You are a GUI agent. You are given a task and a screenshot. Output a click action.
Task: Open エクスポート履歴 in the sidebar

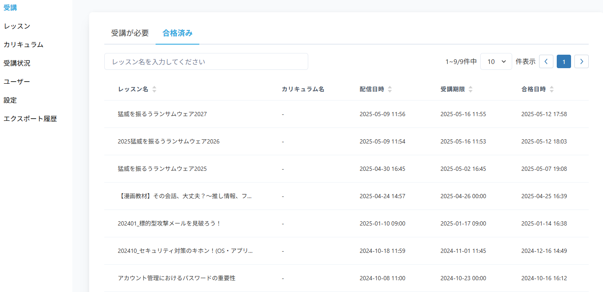pos(30,119)
